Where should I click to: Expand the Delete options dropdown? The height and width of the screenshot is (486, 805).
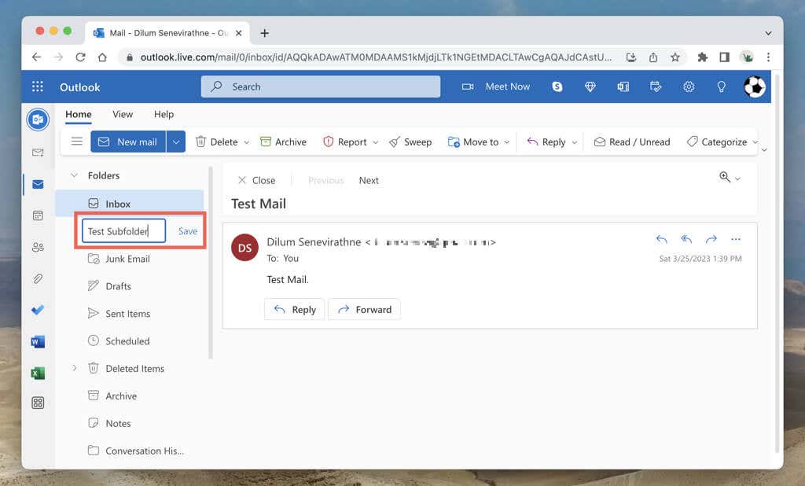[x=246, y=142]
